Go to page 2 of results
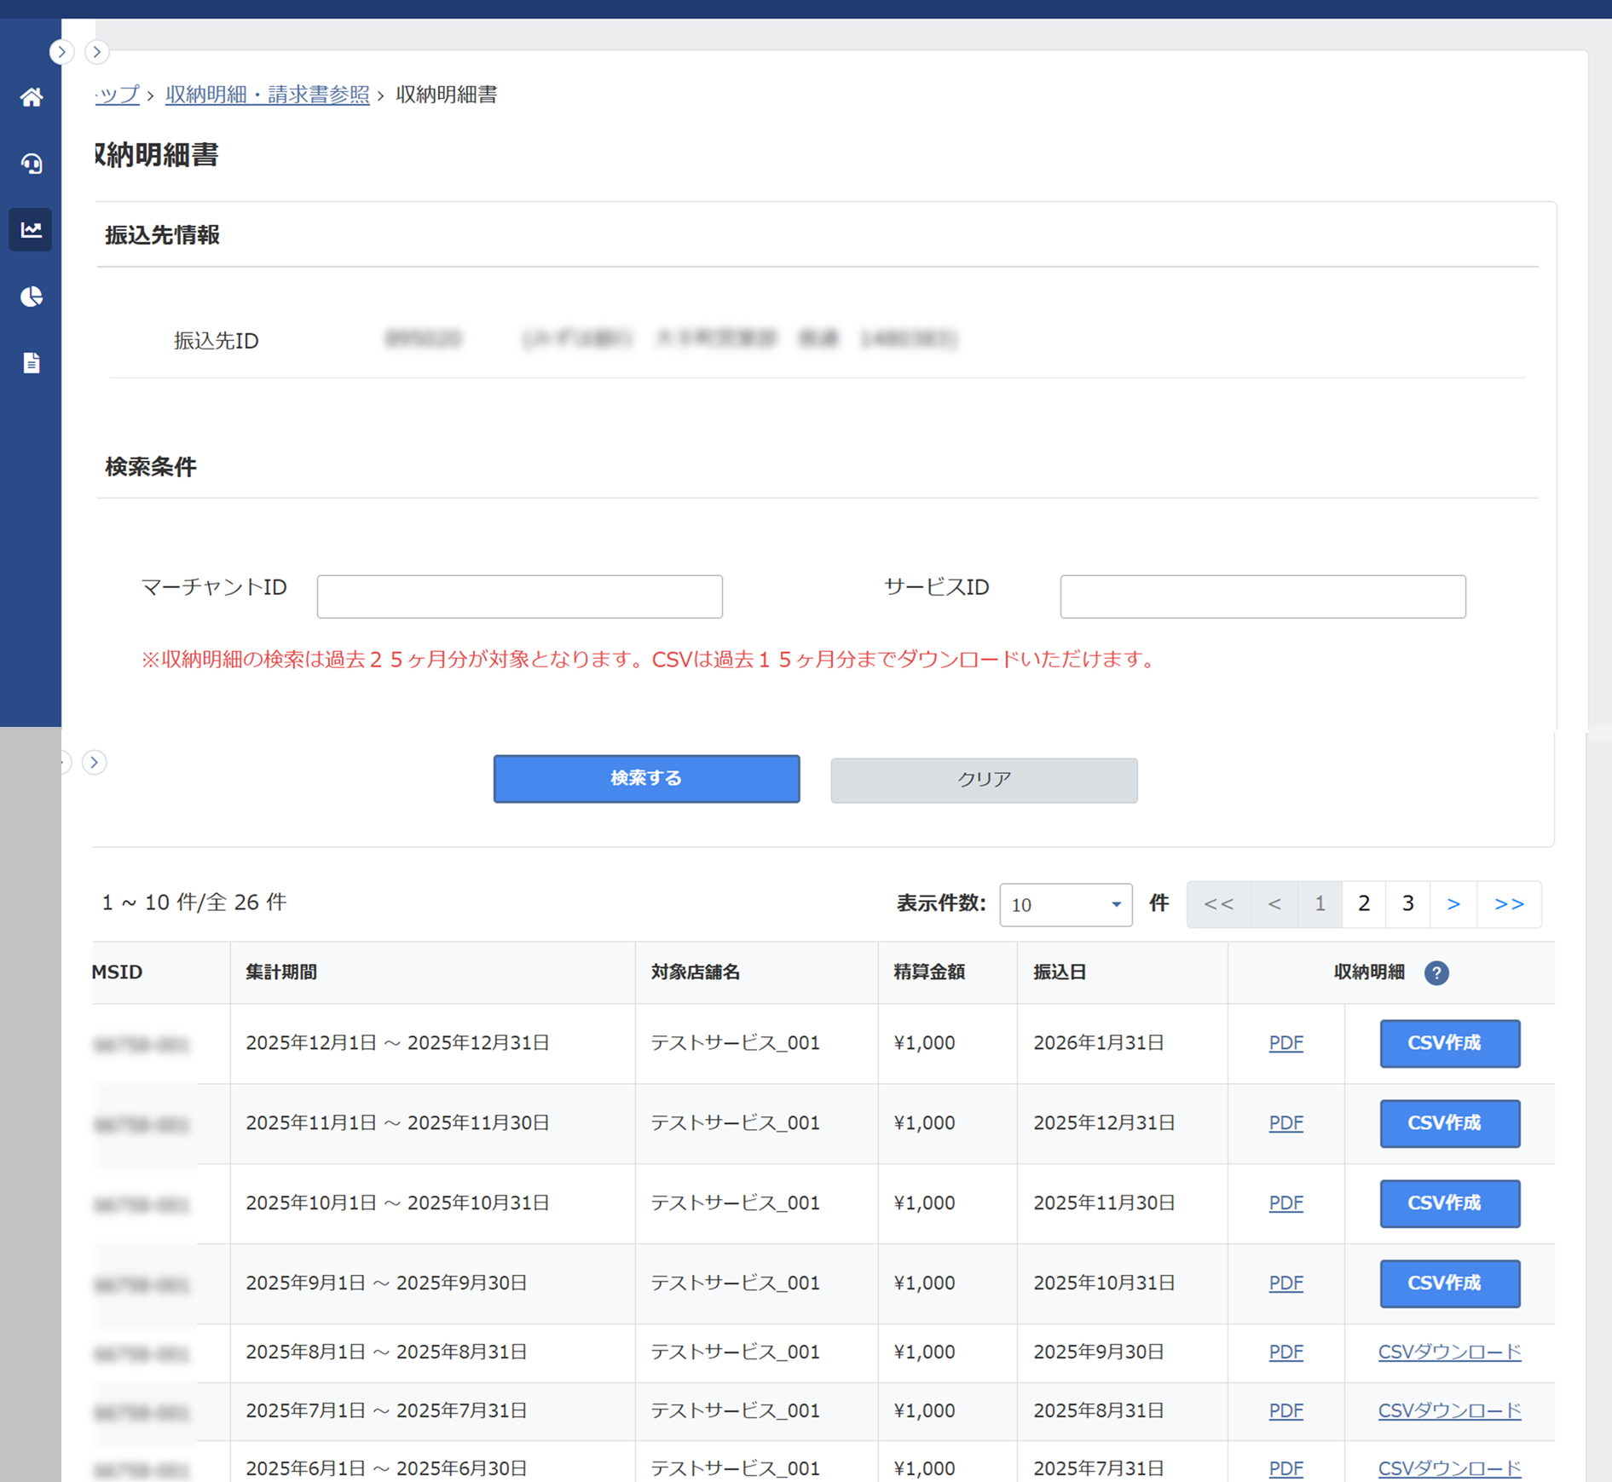Viewport: 1612px width, 1482px height. pos(1364,904)
